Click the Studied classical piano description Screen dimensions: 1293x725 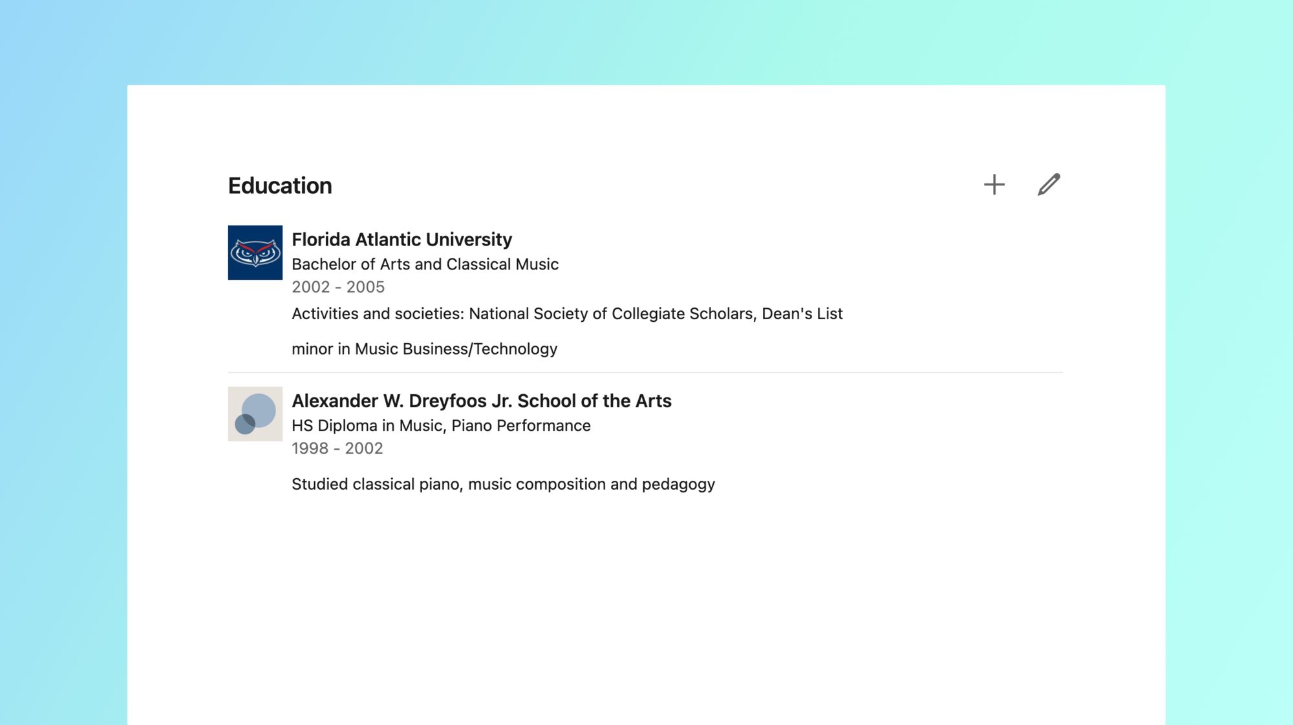click(x=503, y=485)
